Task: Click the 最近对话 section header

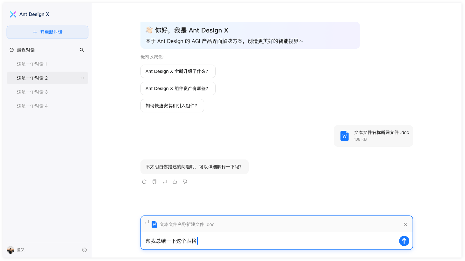Action: coord(26,50)
